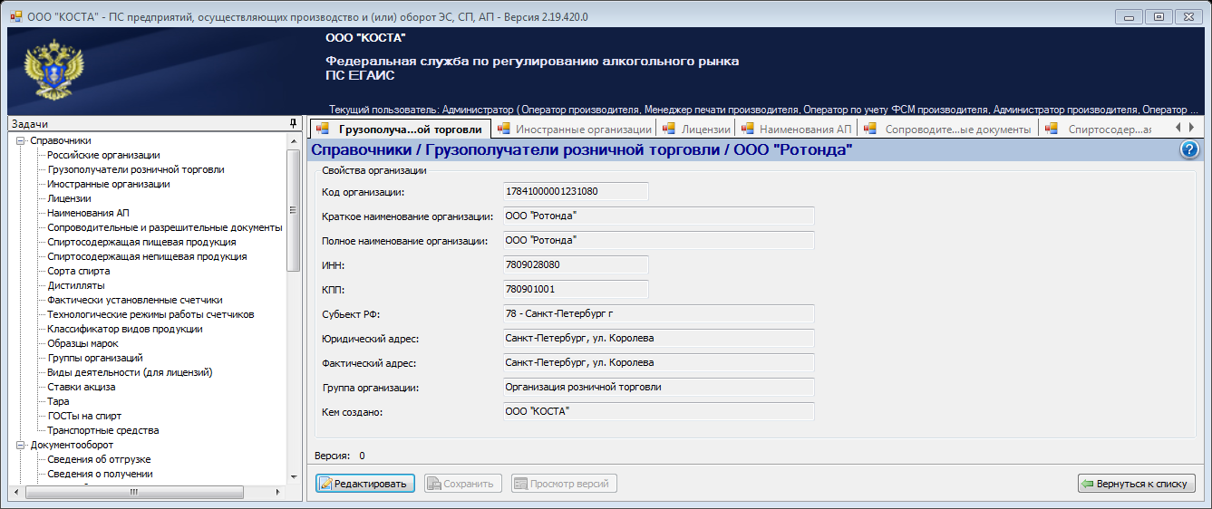The image size is (1212, 509).
Task: Select Иностранные организации in tree
Action: [109, 185]
